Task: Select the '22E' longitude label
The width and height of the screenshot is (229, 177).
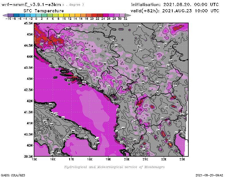Action: click(164, 159)
